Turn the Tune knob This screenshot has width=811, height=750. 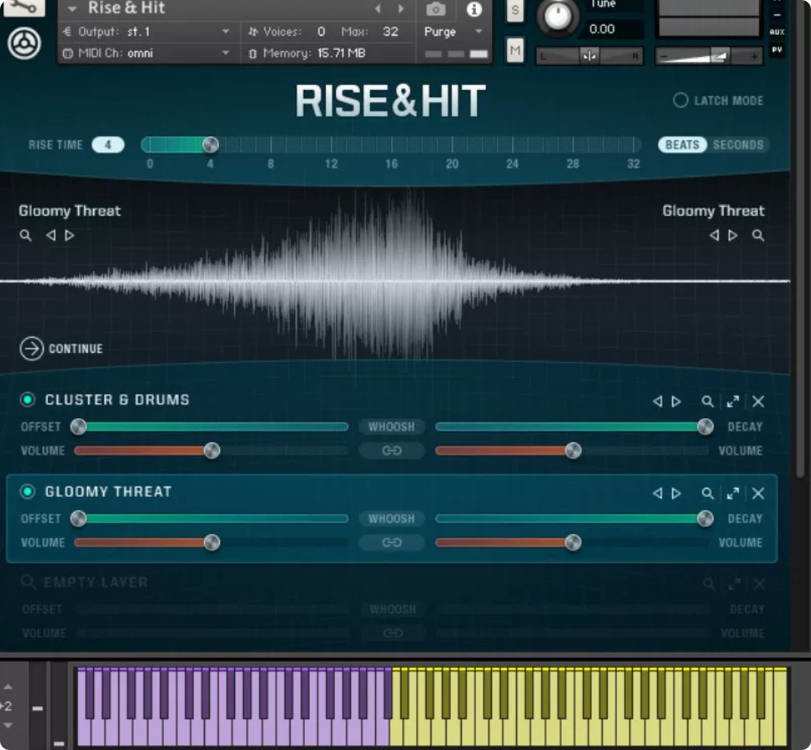558,17
